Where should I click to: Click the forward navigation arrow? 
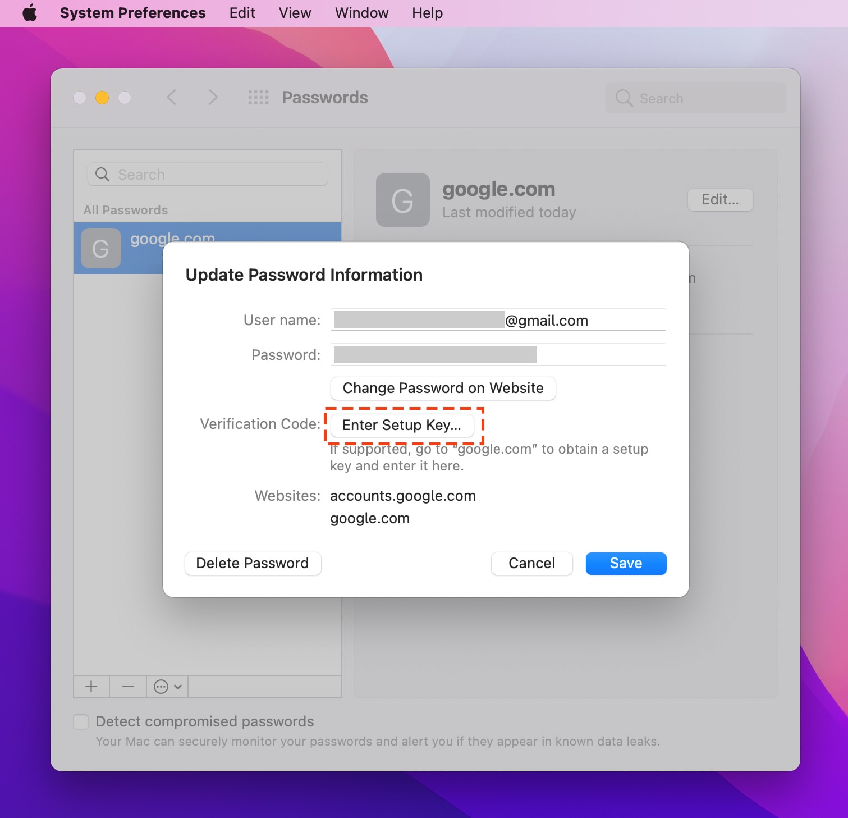click(x=213, y=97)
